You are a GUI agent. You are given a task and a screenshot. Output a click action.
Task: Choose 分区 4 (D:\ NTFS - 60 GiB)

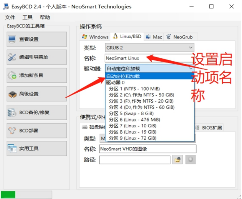click(150, 107)
